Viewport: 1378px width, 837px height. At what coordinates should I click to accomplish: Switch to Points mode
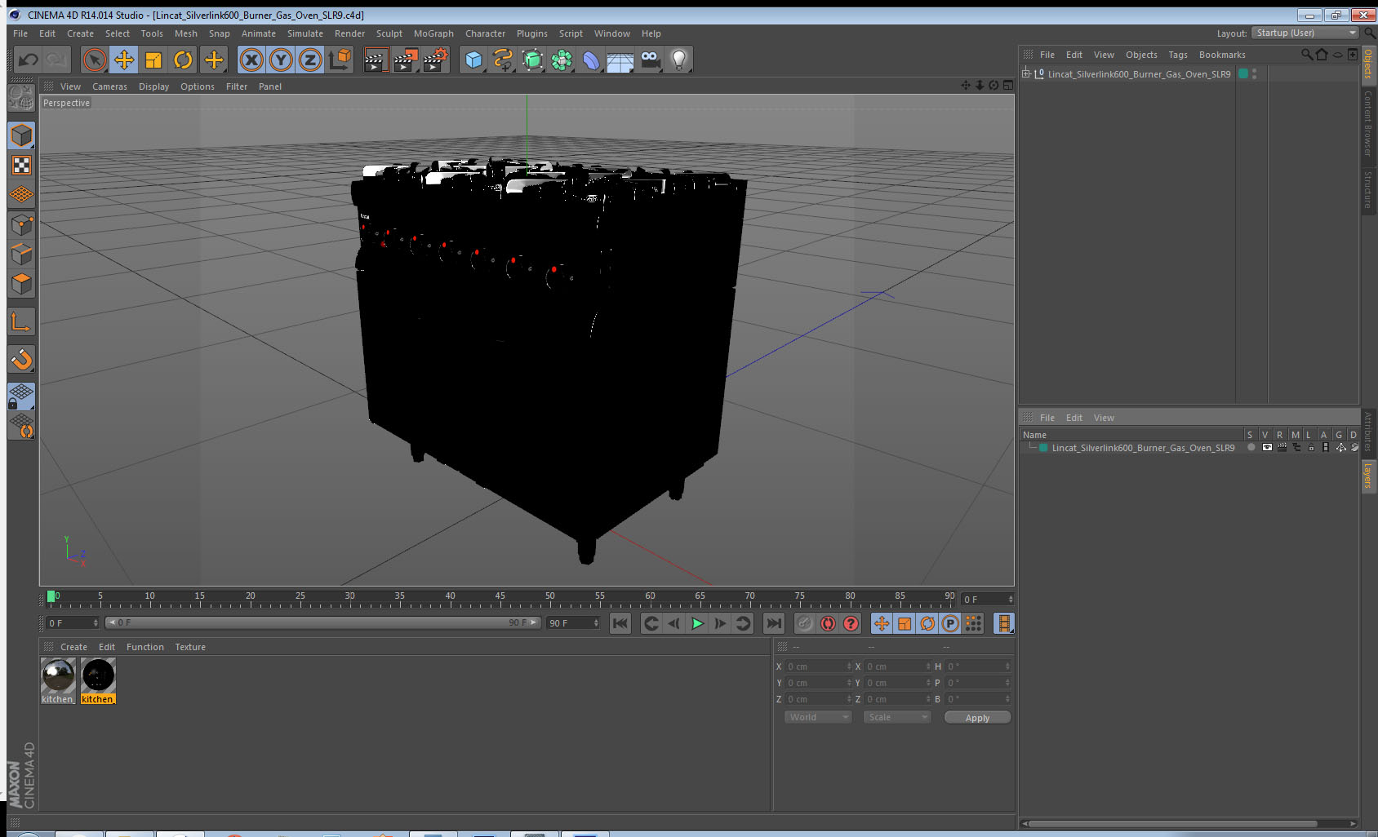pyautogui.click(x=21, y=224)
